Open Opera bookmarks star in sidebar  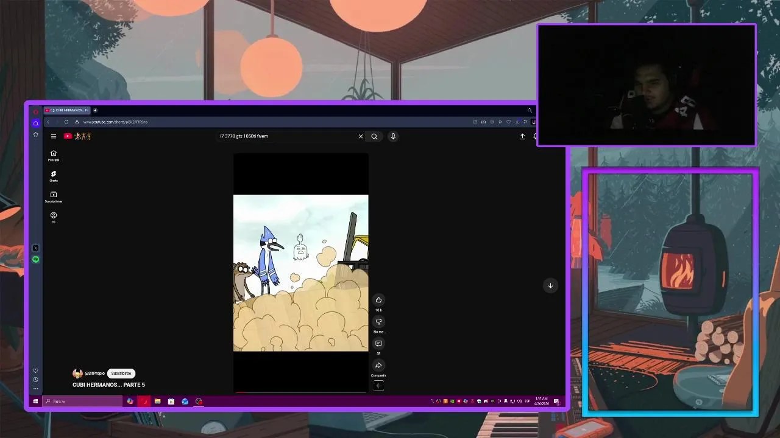[35, 134]
